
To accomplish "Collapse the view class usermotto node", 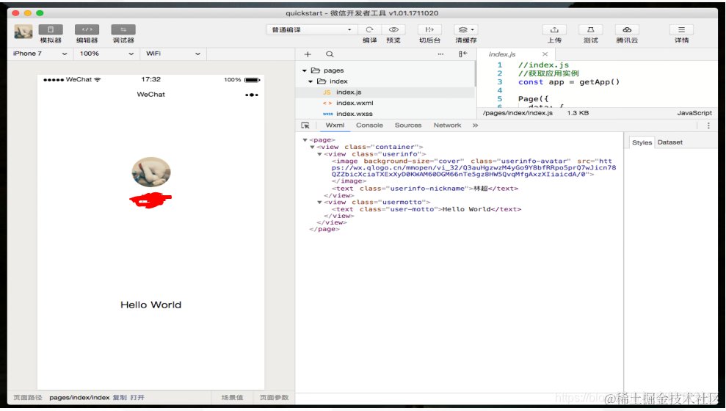I will tap(319, 203).
